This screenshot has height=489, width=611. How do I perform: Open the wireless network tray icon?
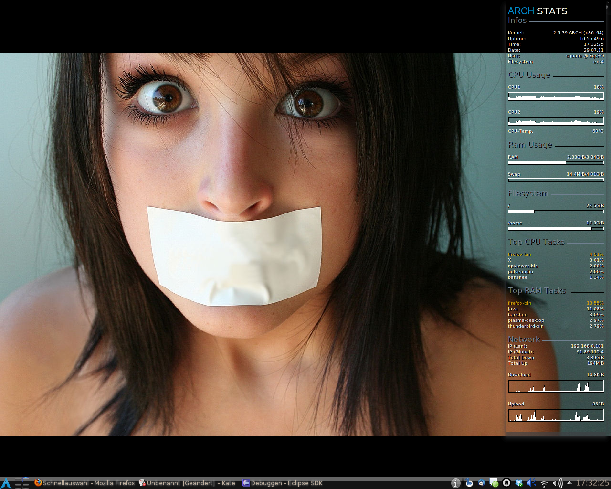pyautogui.click(x=544, y=483)
